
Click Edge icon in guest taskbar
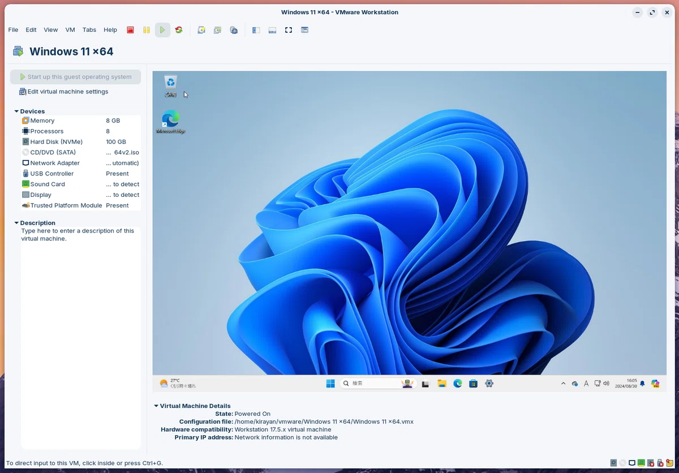[458, 384]
